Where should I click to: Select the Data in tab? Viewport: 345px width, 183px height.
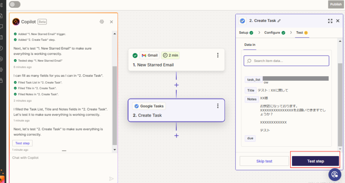click(x=250, y=45)
